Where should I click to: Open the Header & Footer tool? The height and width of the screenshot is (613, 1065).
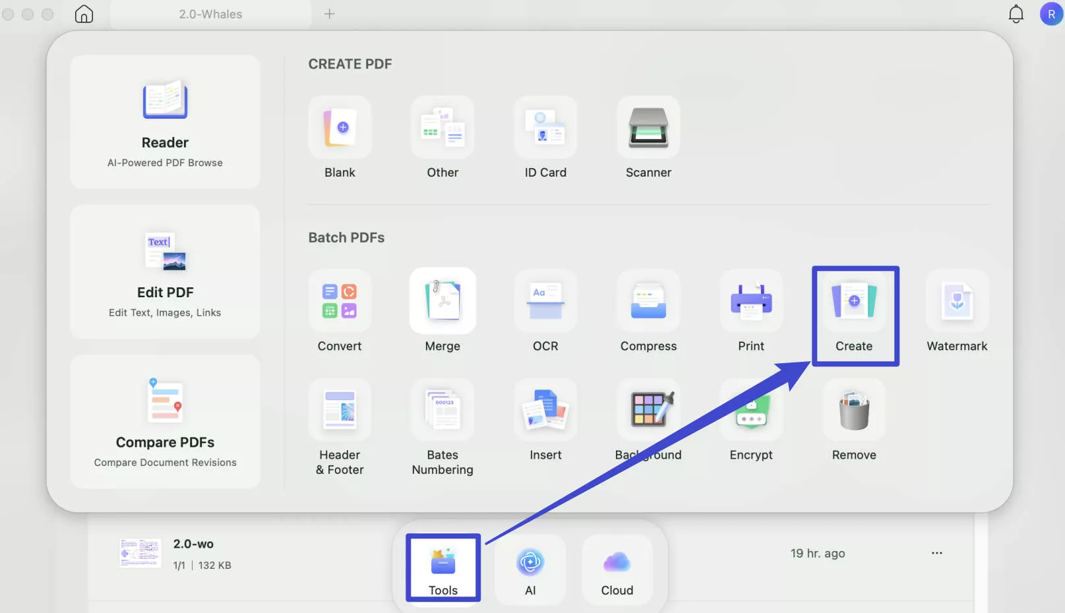(340, 410)
